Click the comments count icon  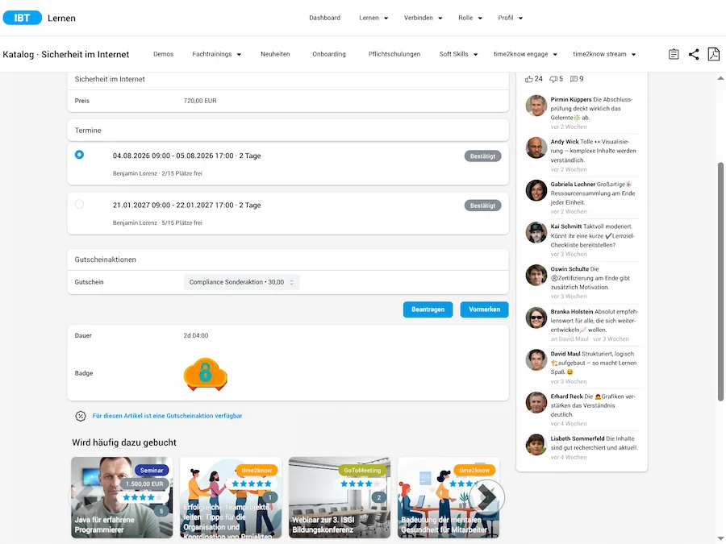pos(574,79)
